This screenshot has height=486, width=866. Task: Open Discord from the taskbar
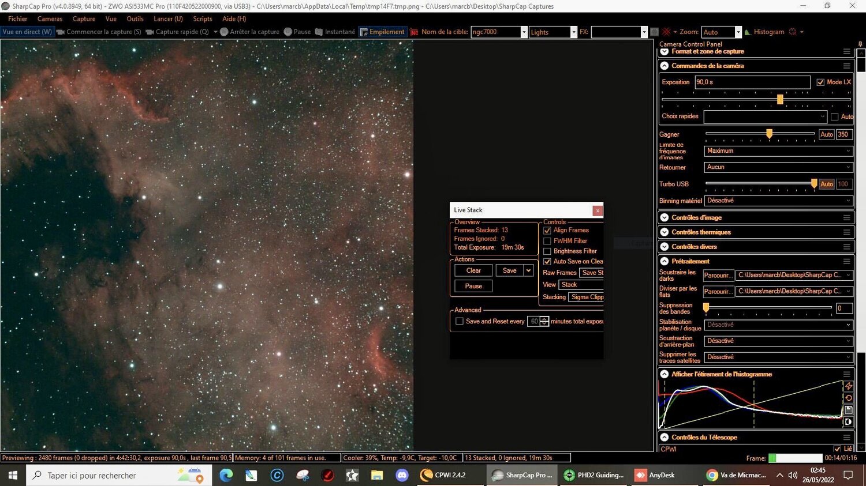402,475
